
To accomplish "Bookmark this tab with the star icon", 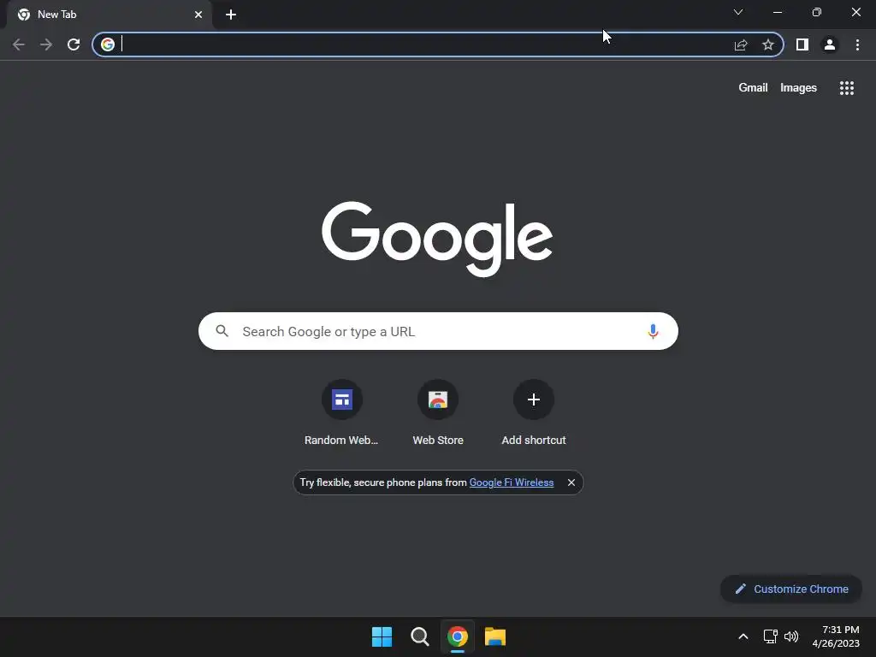I will coord(768,44).
